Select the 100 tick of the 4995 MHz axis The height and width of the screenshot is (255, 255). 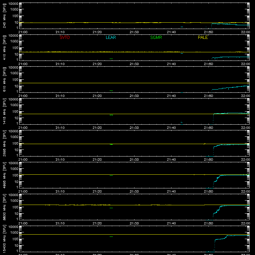click(15, 175)
